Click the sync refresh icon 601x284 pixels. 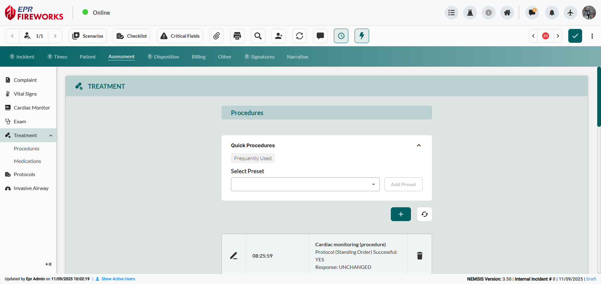click(299, 36)
